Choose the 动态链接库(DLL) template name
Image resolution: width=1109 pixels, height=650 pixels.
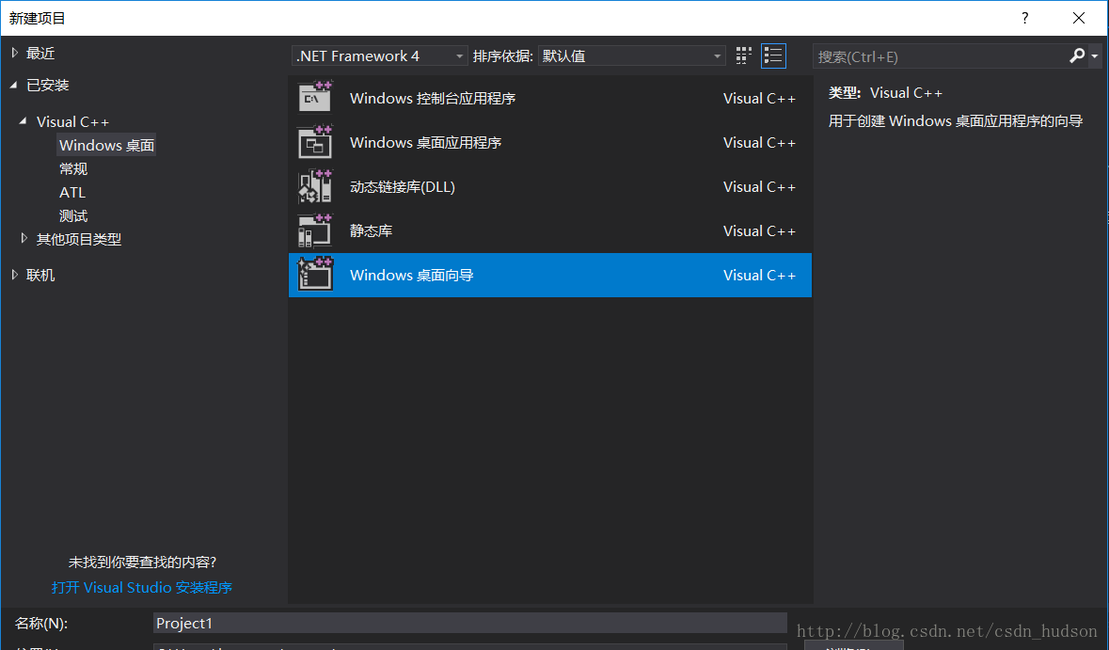pyautogui.click(x=402, y=187)
